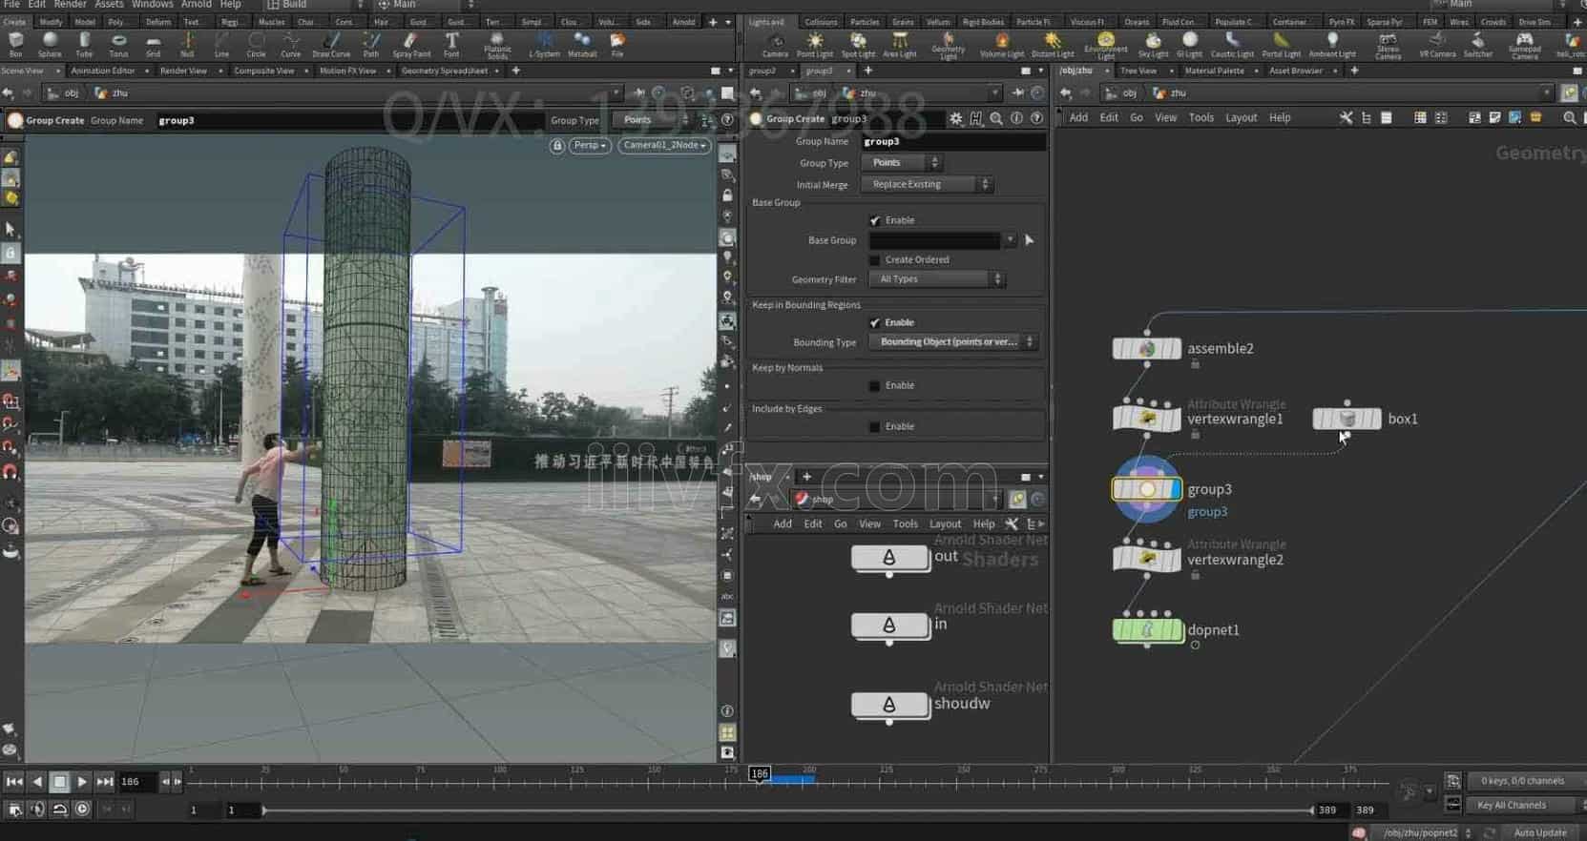This screenshot has width=1587, height=841.
Task: Select the dopnet1 node
Action: pos(1147,630)
